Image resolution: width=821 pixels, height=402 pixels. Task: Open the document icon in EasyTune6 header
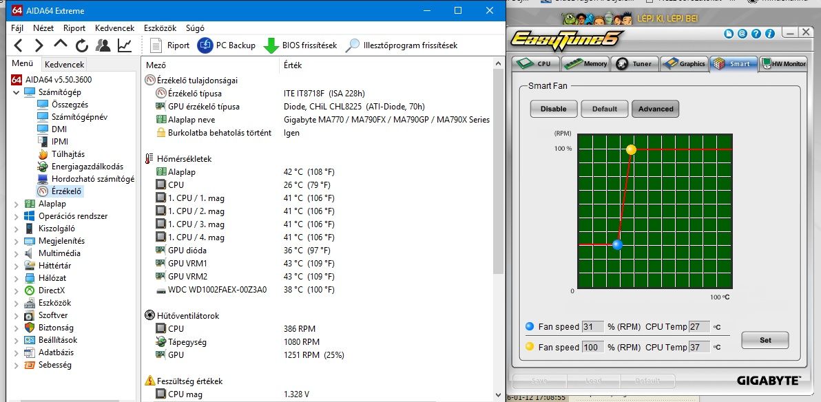tap(729, 34)
